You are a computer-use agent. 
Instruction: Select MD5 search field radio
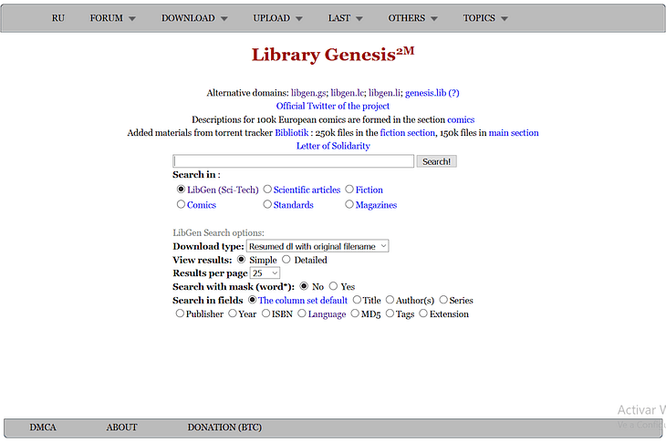(x=355, y=314)
